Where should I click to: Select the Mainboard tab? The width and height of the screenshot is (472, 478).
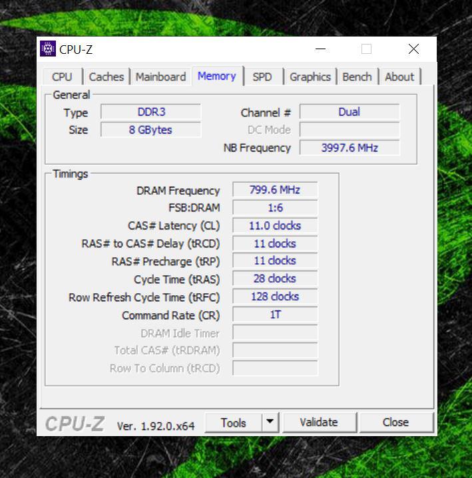coord(160,76)
